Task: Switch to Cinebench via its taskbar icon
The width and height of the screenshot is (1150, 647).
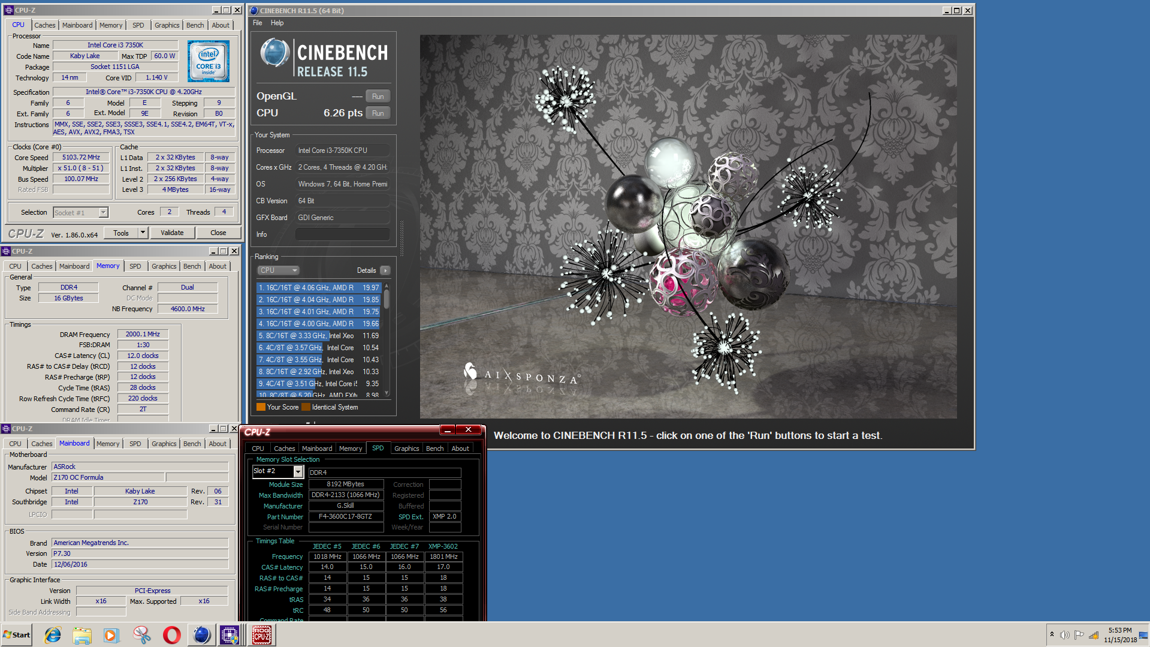Action: (x=201, y=635)
